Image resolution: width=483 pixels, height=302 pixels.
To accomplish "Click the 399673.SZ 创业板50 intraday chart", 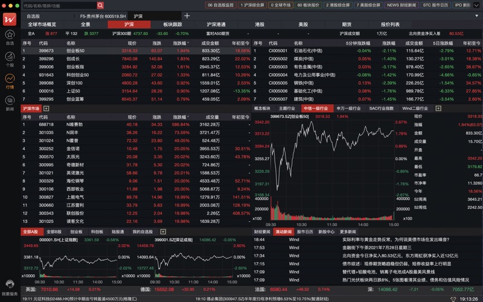I will coord(332,170).
